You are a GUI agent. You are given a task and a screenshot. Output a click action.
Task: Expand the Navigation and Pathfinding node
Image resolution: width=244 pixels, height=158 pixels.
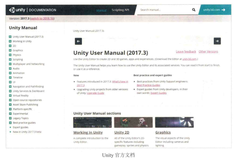[x=10, y=87]
